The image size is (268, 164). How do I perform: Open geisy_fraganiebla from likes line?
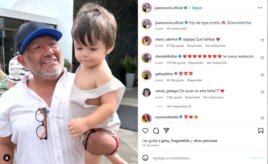tap(176, 141)
